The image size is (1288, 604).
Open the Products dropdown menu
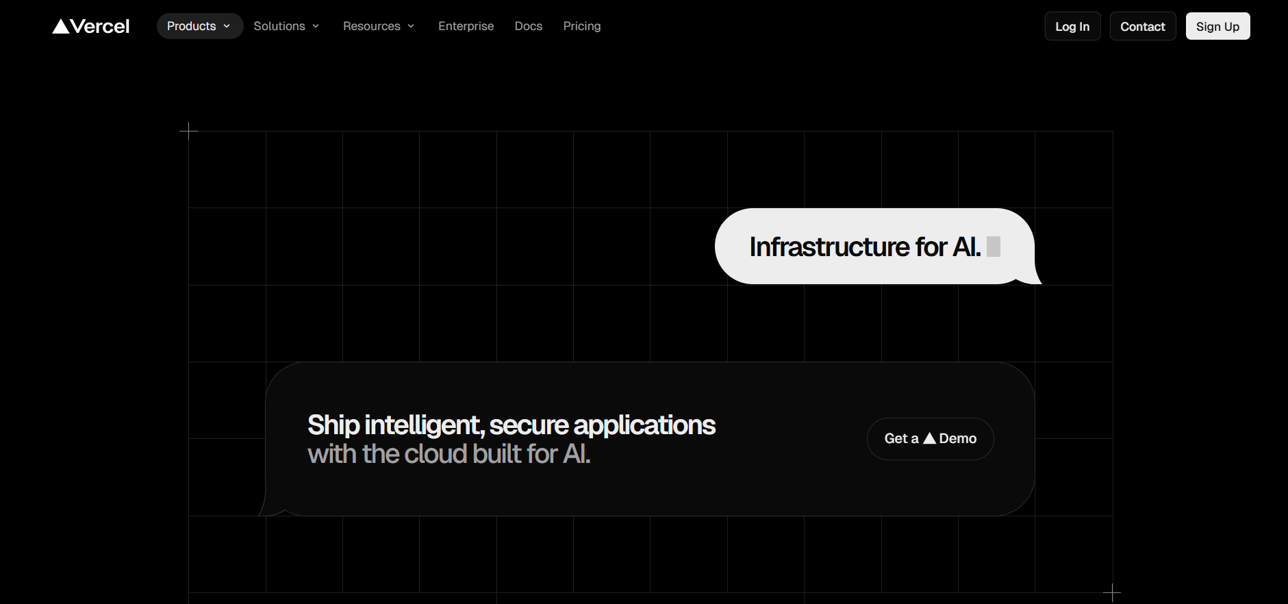tap(192, 26)
